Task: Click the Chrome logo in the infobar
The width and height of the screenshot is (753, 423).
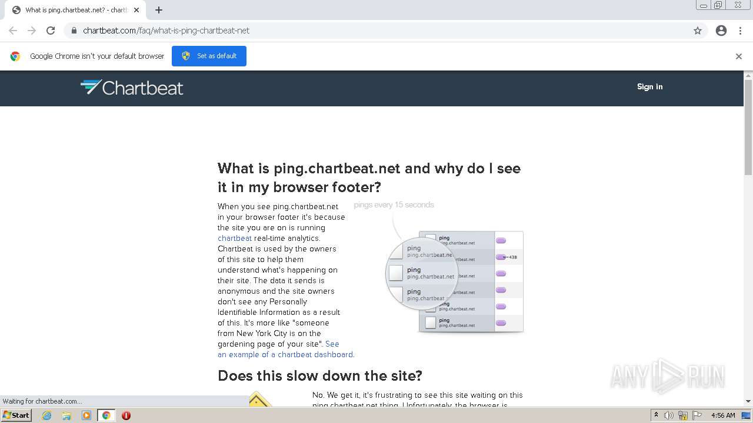Action: [x=15, y=56]
